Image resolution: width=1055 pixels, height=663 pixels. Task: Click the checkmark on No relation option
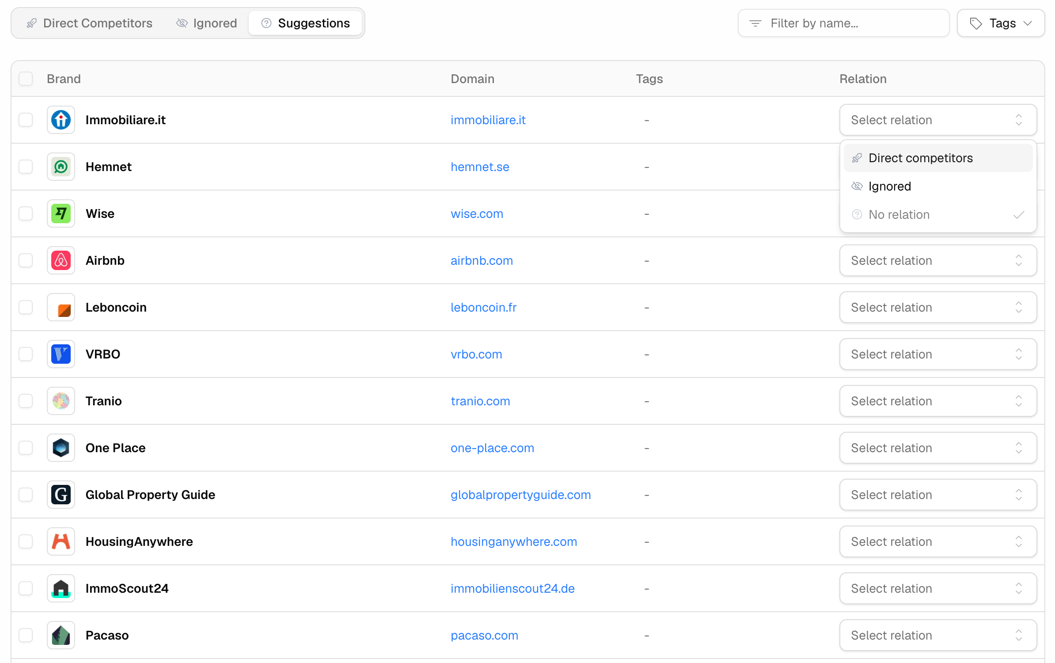[x=1019, y=214]
